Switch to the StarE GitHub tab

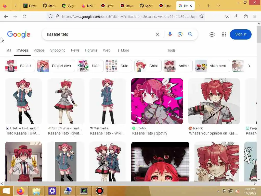(50, 6)
